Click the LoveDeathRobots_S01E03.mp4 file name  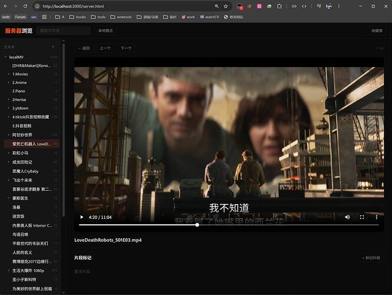pos(108,240)
